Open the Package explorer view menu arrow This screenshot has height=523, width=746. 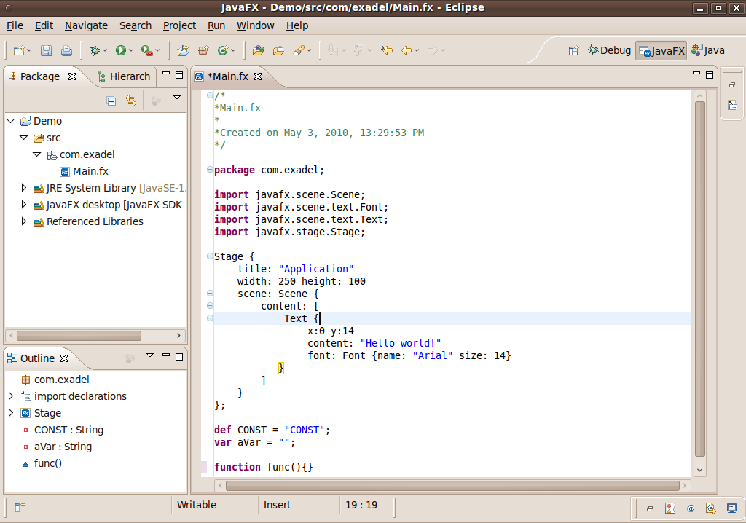click(177, 98)
